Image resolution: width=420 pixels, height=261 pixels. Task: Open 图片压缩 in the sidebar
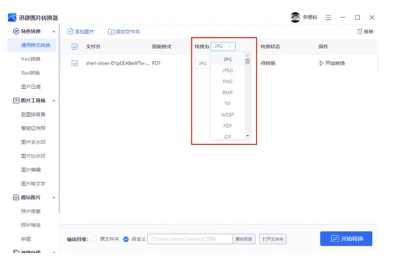pyautogui.click(x=30, y=86)
